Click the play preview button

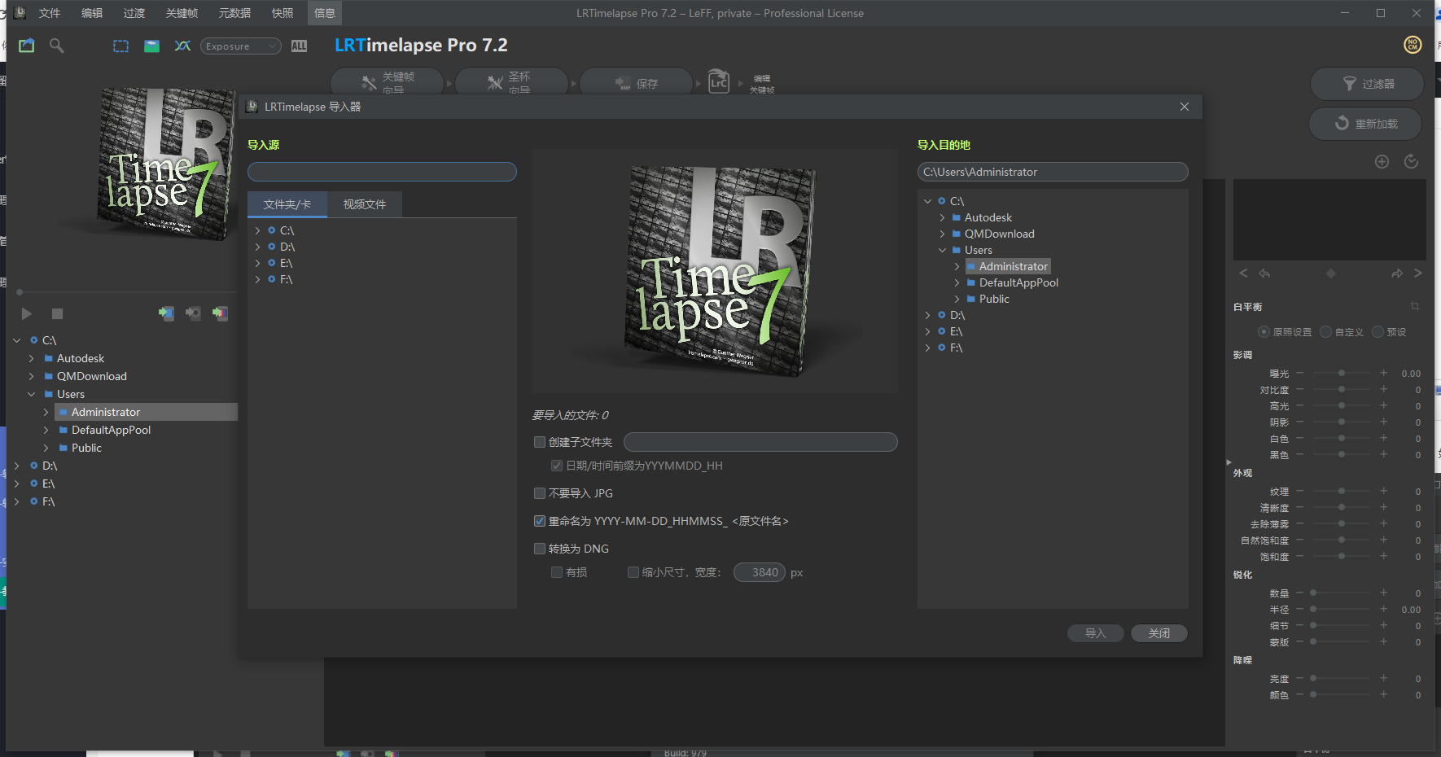click(x=26, y=313)
